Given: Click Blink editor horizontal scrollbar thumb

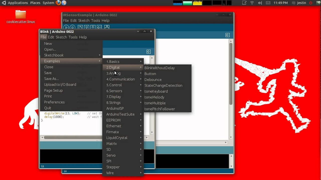Looking at the screenshot, I should [x=73, y=137].
